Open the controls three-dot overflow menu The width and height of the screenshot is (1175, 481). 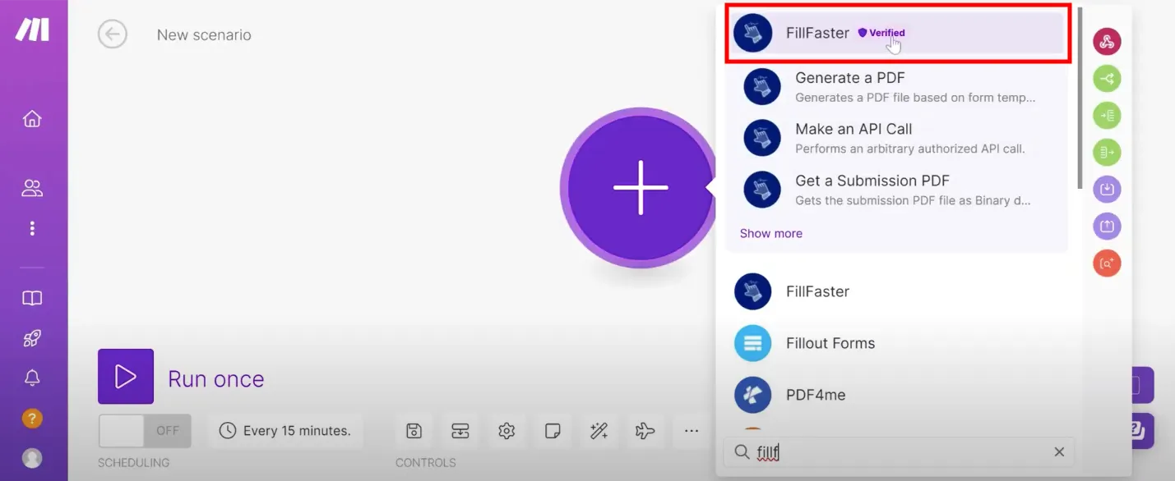tap(692, 431)
